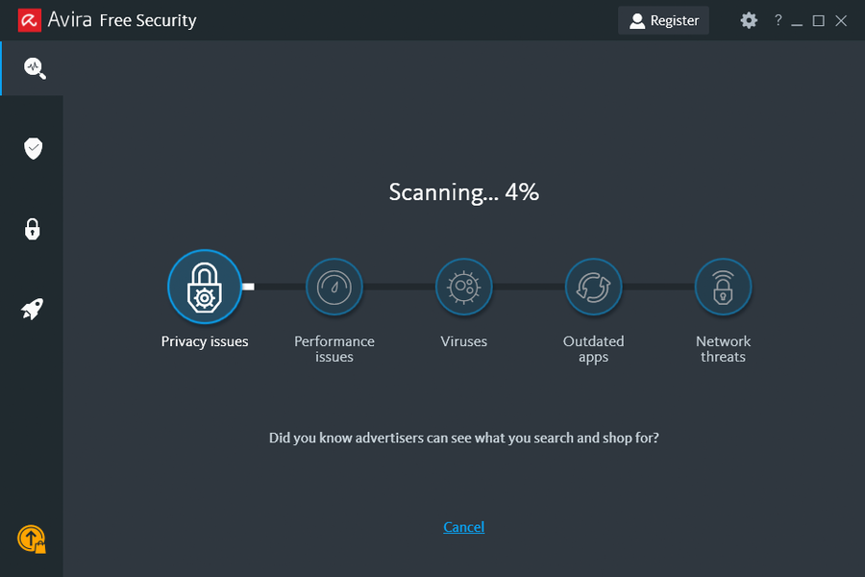Click the Privacy issues scan stage icon
This screenshot has width=865, height=577.
click(x=205, y=286)
